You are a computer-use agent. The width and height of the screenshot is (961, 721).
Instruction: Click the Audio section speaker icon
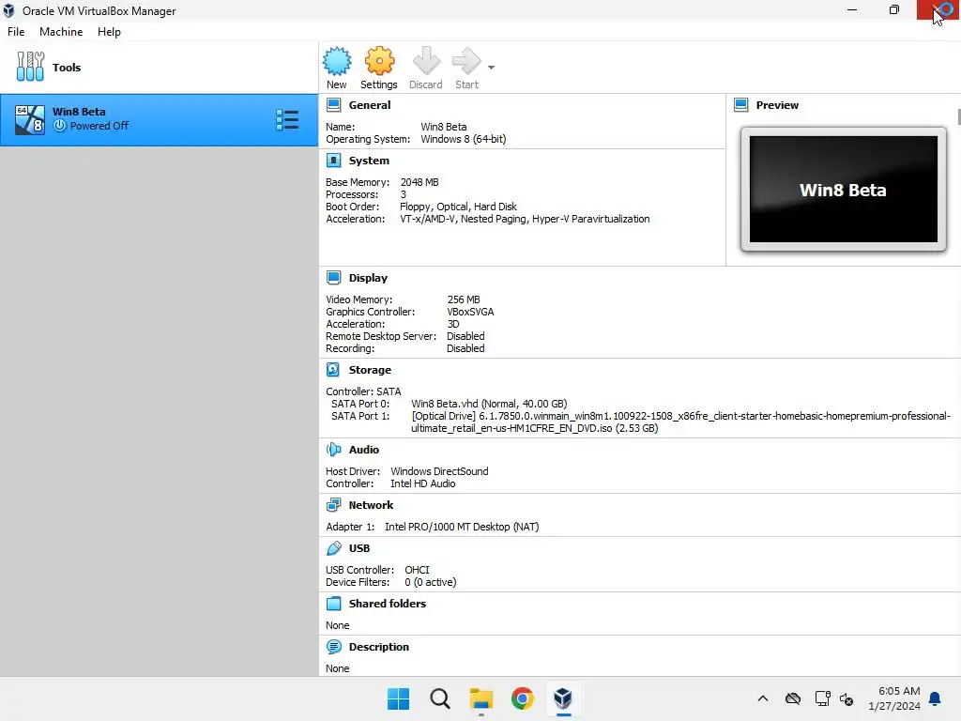[x=333, y=450]
